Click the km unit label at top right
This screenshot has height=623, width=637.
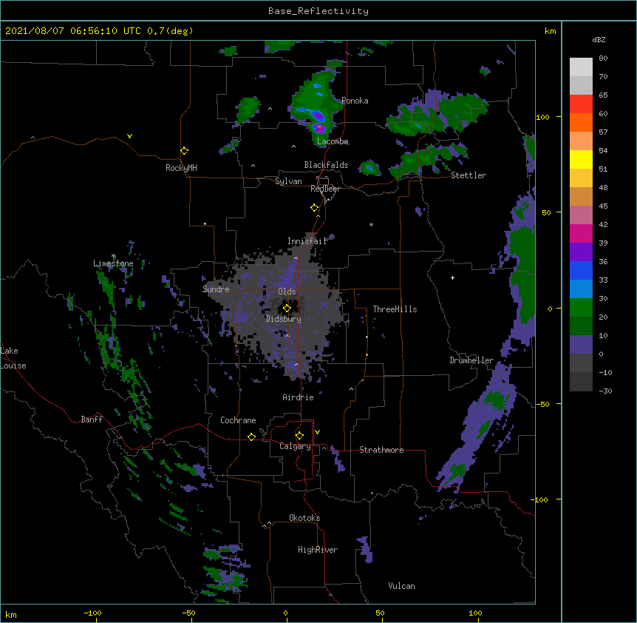click(x=551, y=31)
